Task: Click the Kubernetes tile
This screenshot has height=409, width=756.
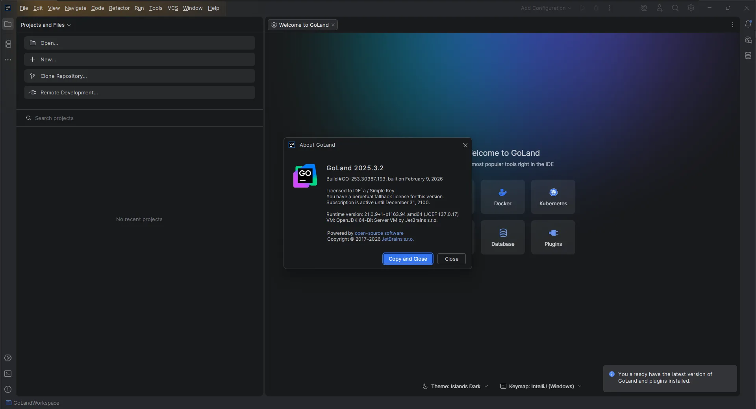Action: (x=553, y=197)
